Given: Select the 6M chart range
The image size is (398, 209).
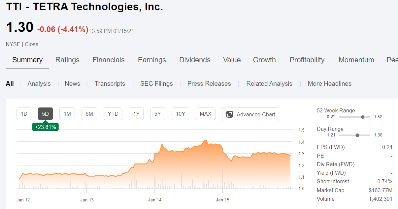Looking at the screenshot, I should 89,113.
